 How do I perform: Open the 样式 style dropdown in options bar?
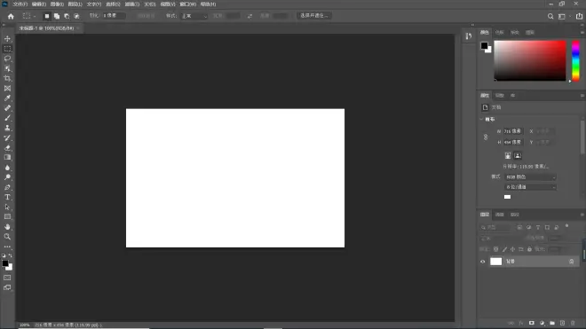(194, 16)
